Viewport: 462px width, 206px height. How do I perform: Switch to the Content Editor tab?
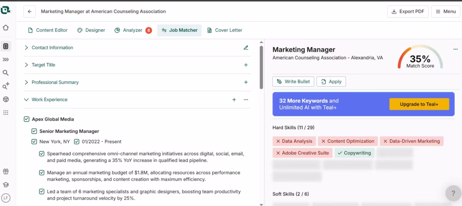click(48, 30)
